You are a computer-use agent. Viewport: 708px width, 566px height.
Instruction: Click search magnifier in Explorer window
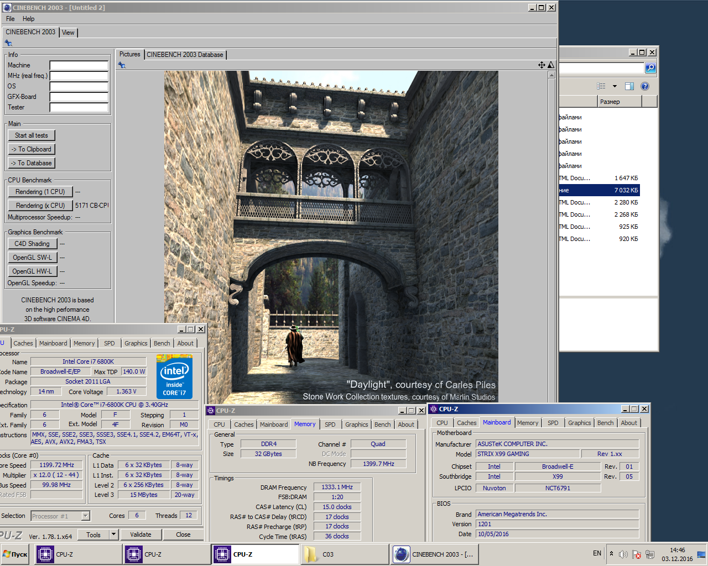pos(650,67)
